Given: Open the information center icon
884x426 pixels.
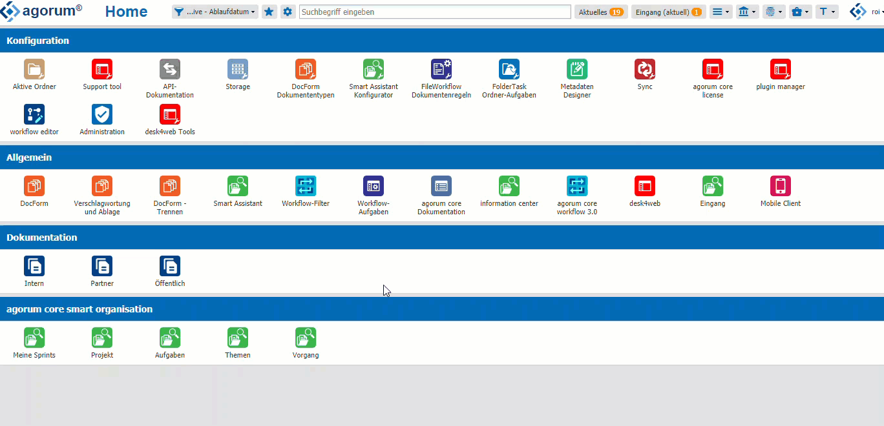Looking at the screenshot, I should [509, 186].
